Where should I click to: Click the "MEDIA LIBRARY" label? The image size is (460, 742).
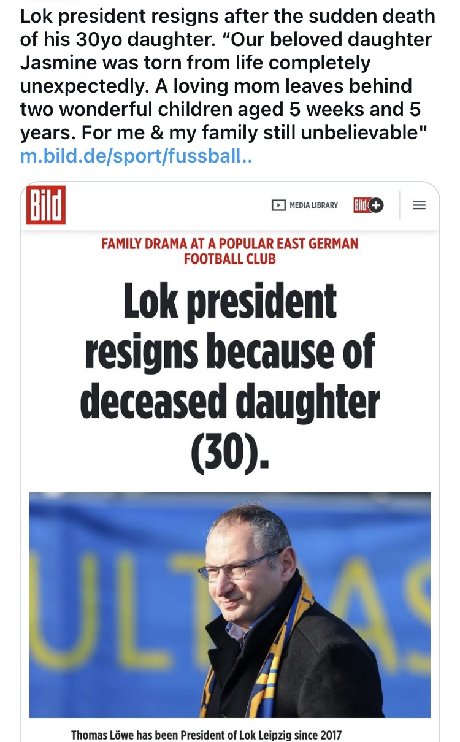[x=313, y=205]
